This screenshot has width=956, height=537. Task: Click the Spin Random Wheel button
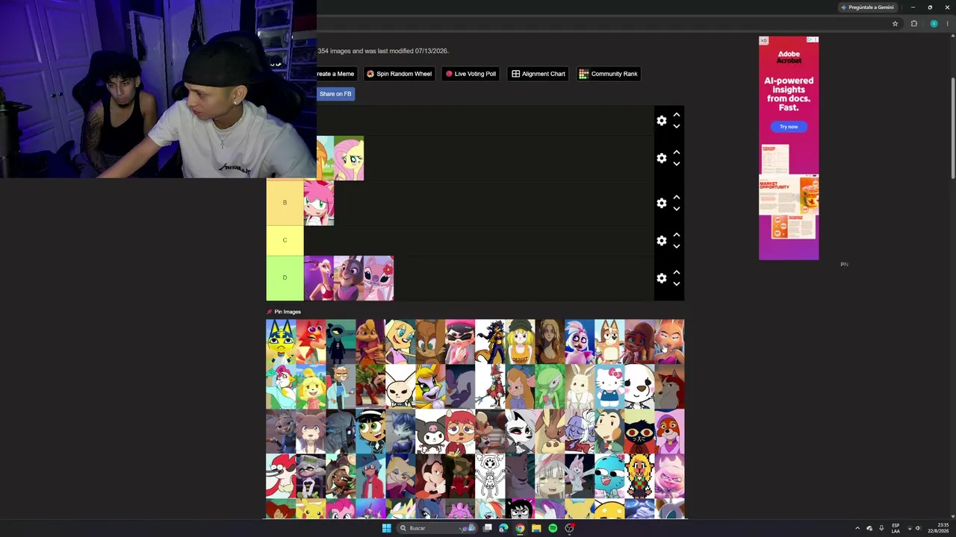click(x=399, y=74)
